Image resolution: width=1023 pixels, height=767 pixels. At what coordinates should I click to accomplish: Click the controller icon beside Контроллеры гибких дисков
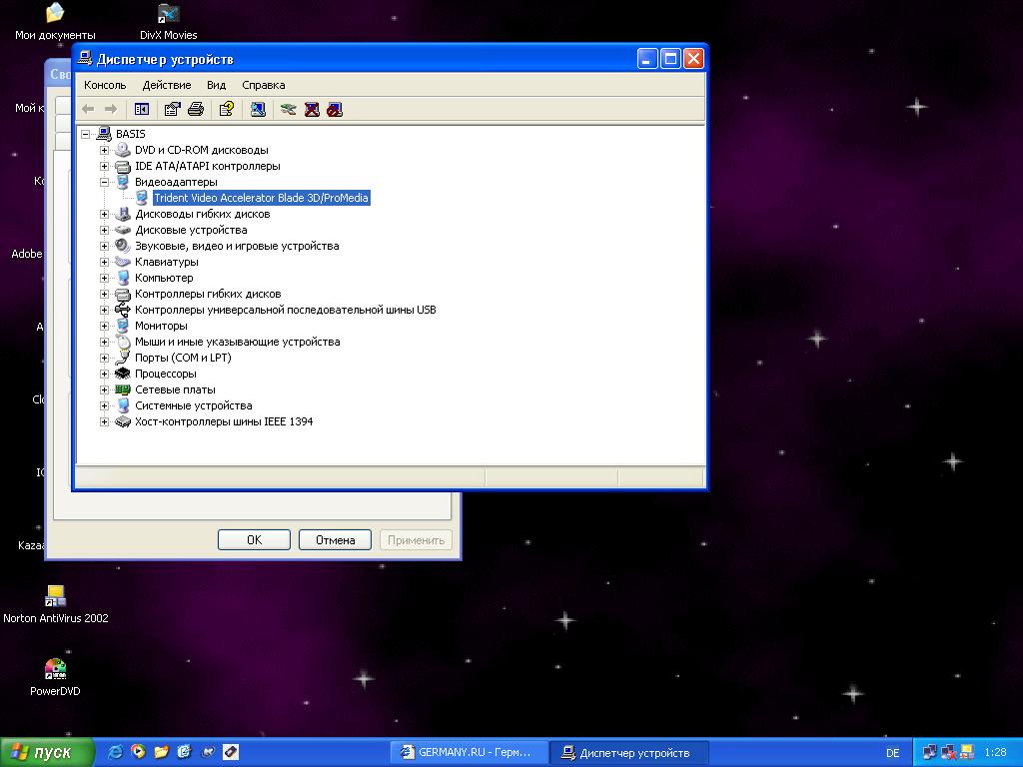tap(123, 294)
